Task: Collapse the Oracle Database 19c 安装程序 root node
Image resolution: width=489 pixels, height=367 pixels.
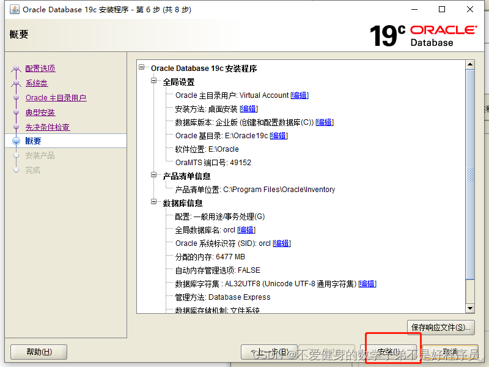Action: pos(142,67)
